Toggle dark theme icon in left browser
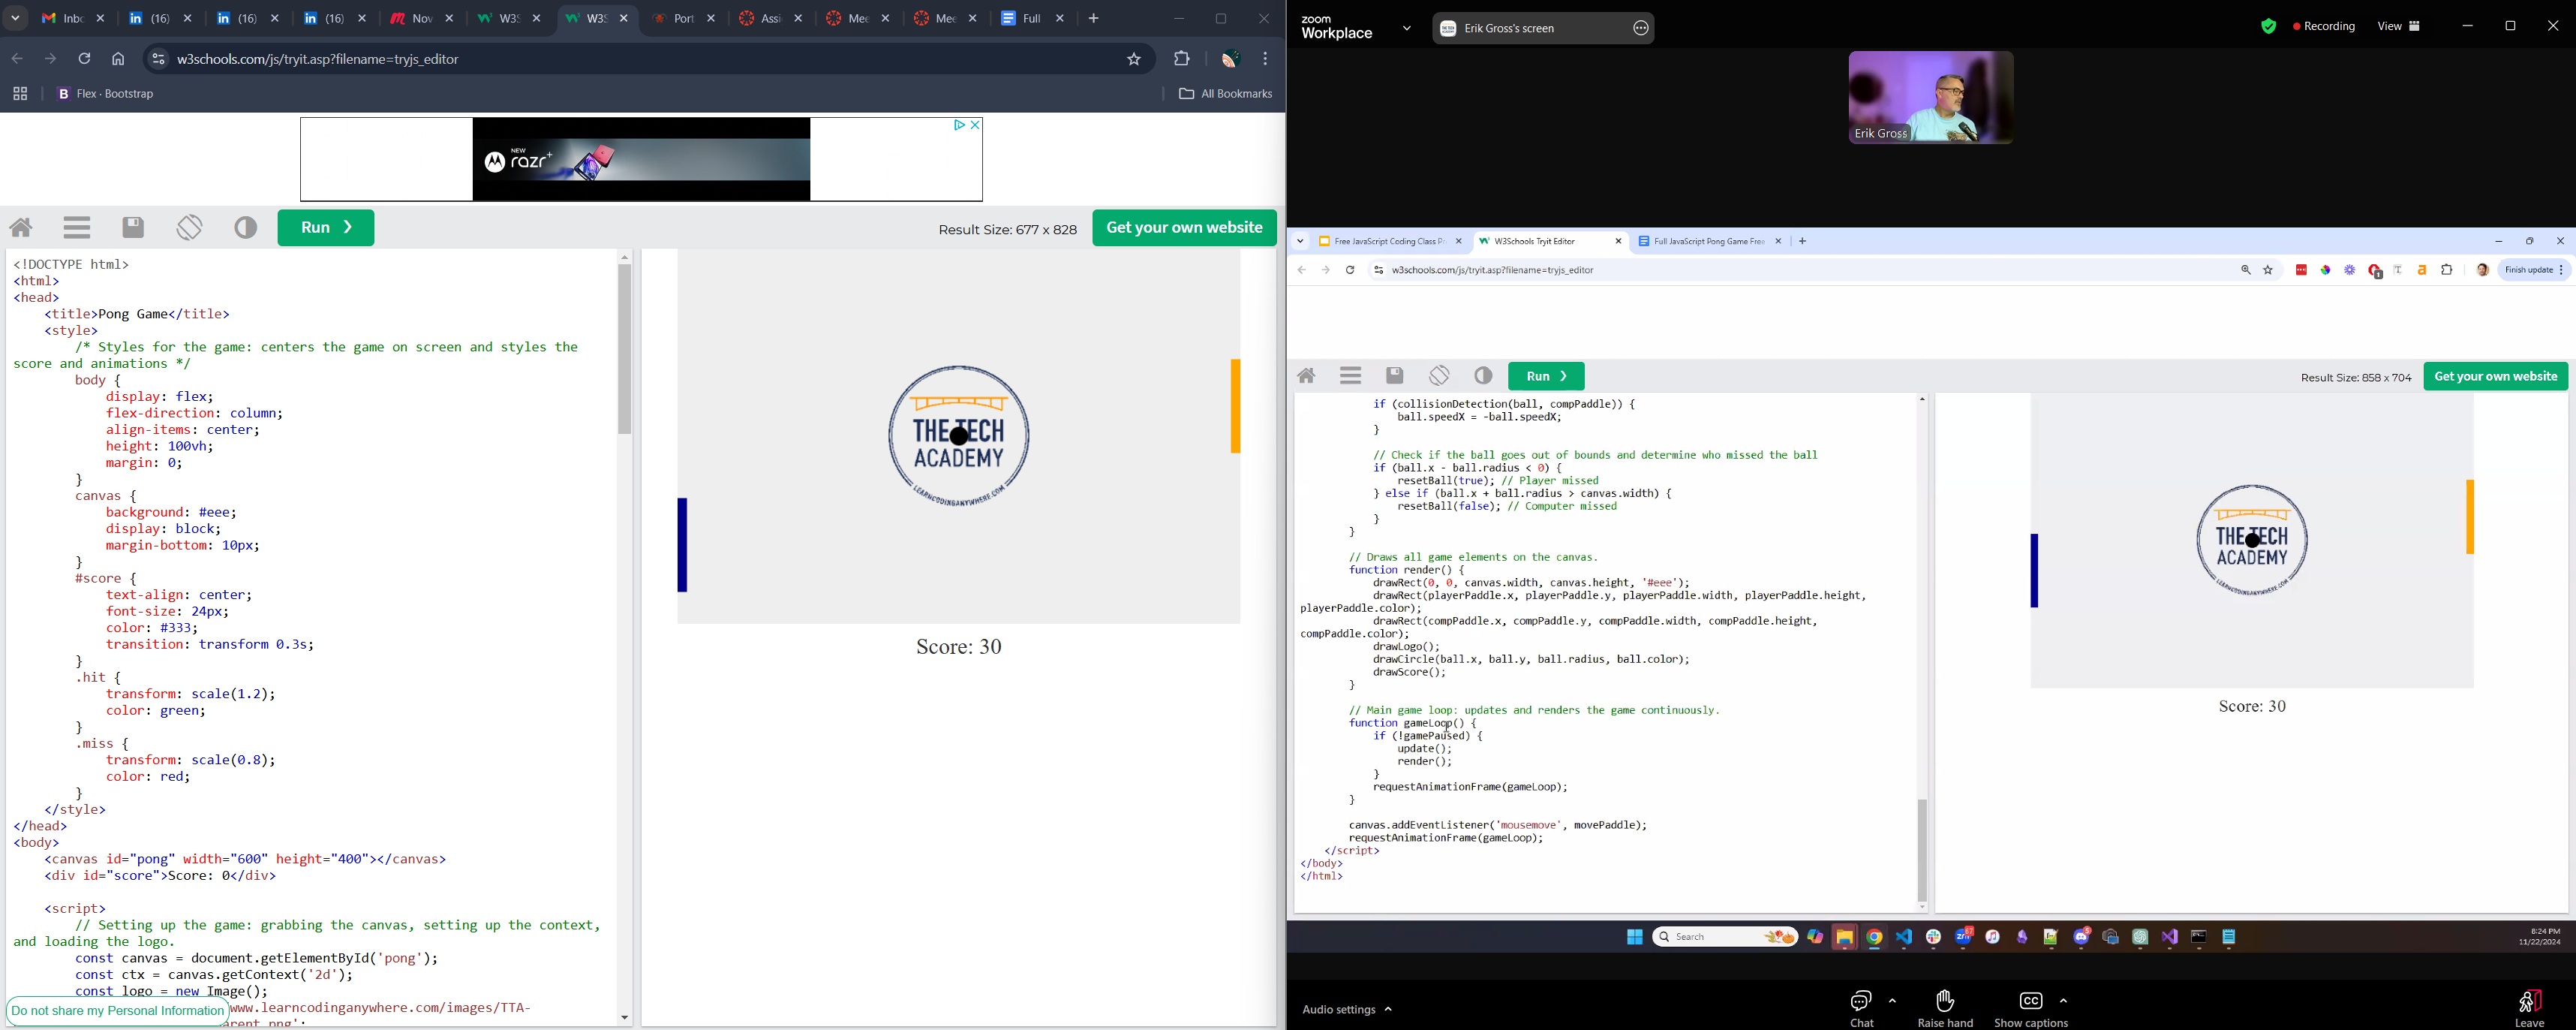The image size is (2576, 1030). (x=246, y=228)
